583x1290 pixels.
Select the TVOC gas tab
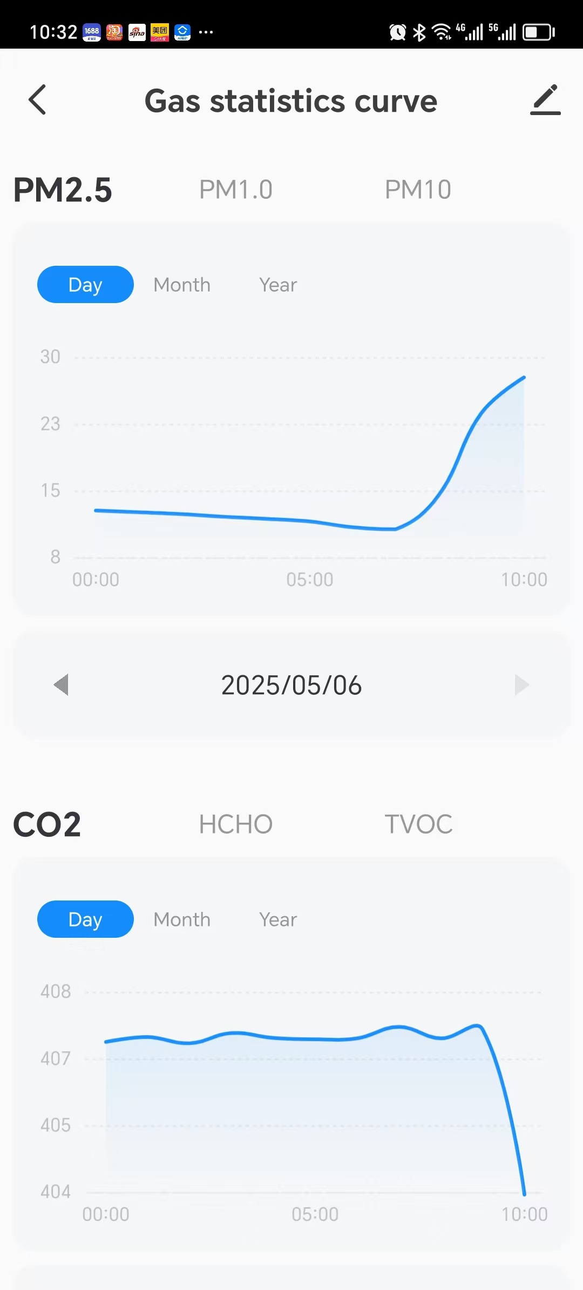[x=418, y=824]
